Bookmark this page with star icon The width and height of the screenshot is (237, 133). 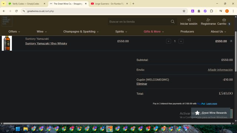point(184,11)
